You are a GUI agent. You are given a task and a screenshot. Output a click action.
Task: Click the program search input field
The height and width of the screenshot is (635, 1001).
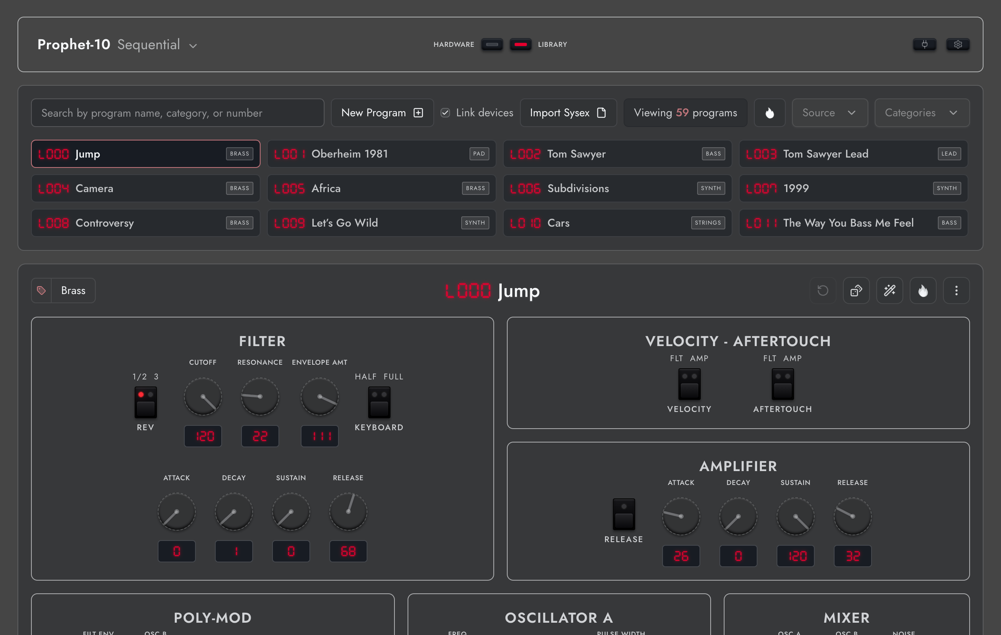(178, 113)
